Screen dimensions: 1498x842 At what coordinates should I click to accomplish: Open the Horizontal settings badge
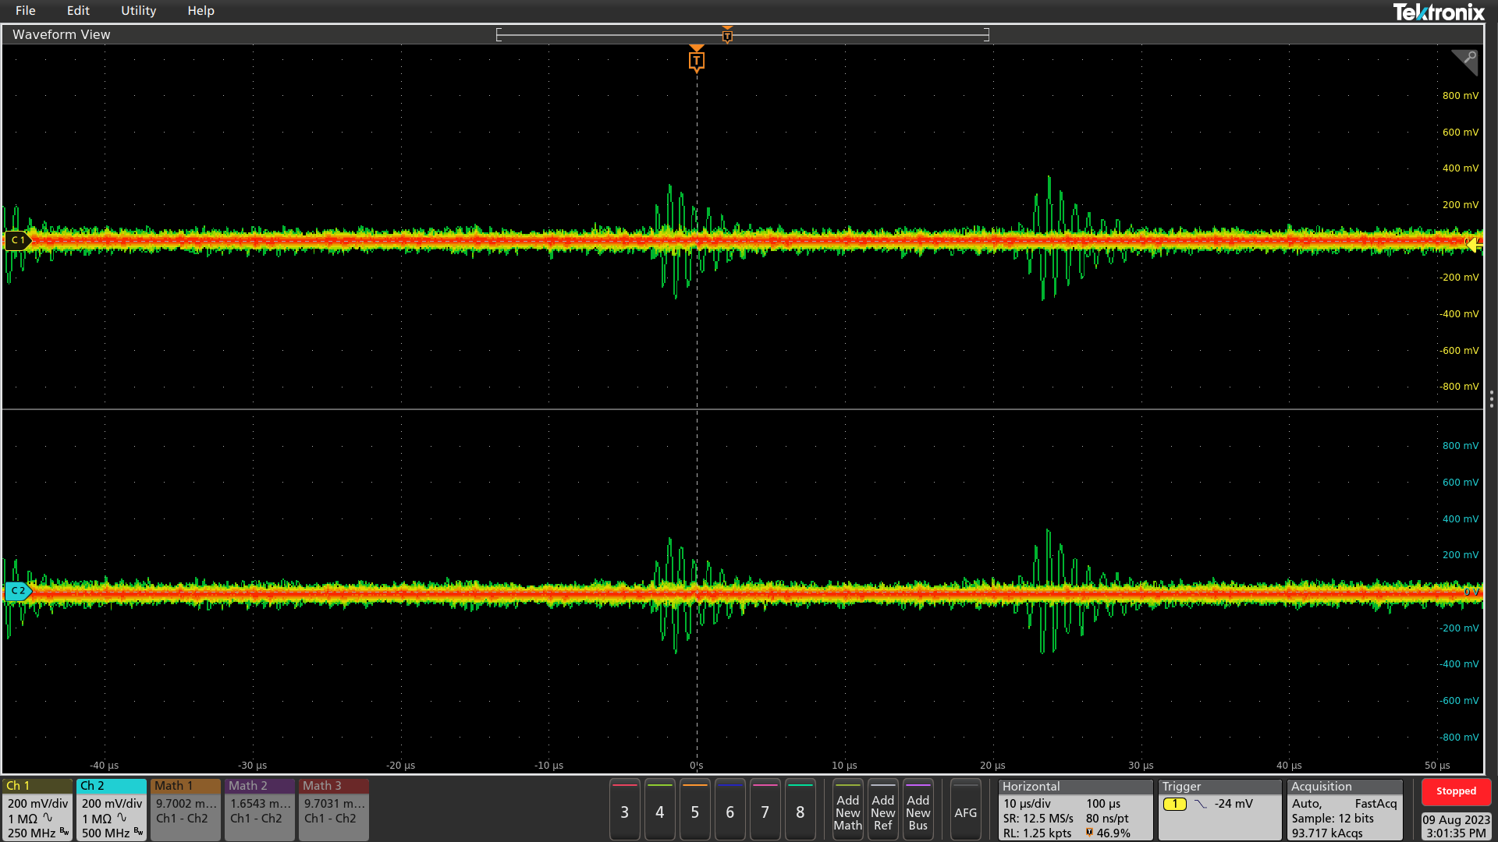[1074, 809]
